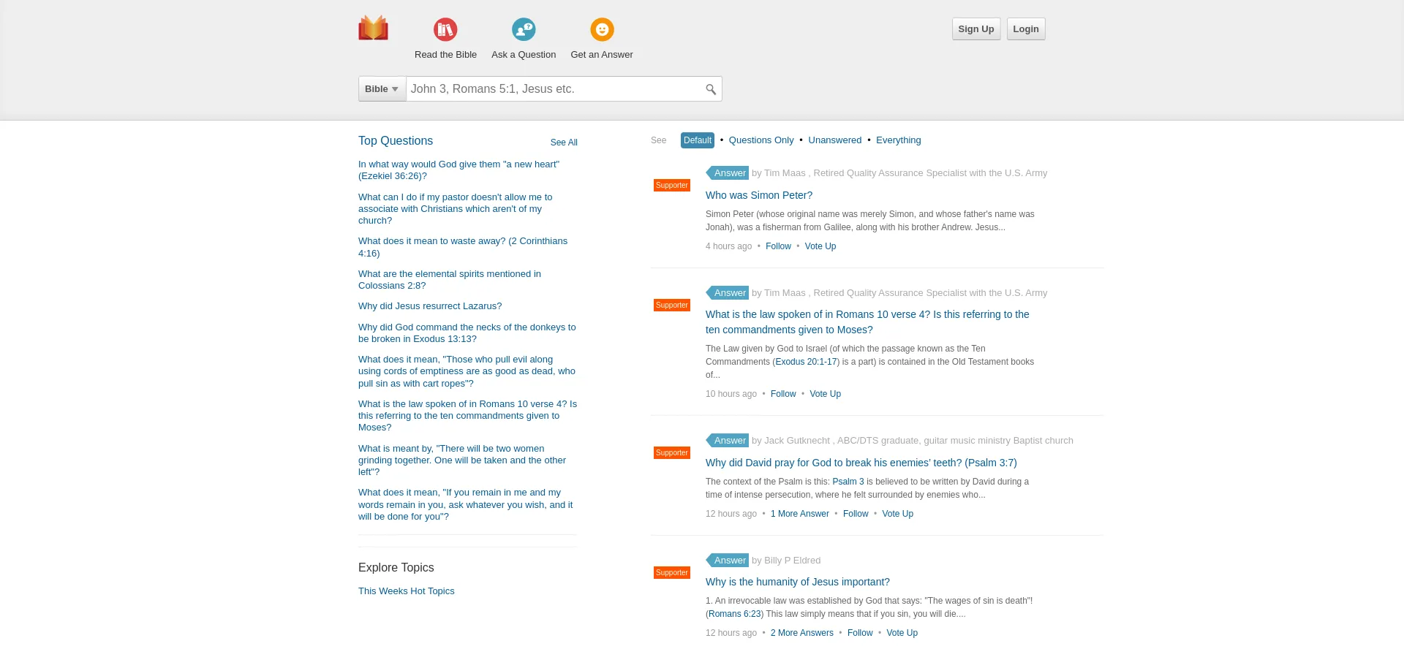Click the Sign Up button

coord(976,29)
